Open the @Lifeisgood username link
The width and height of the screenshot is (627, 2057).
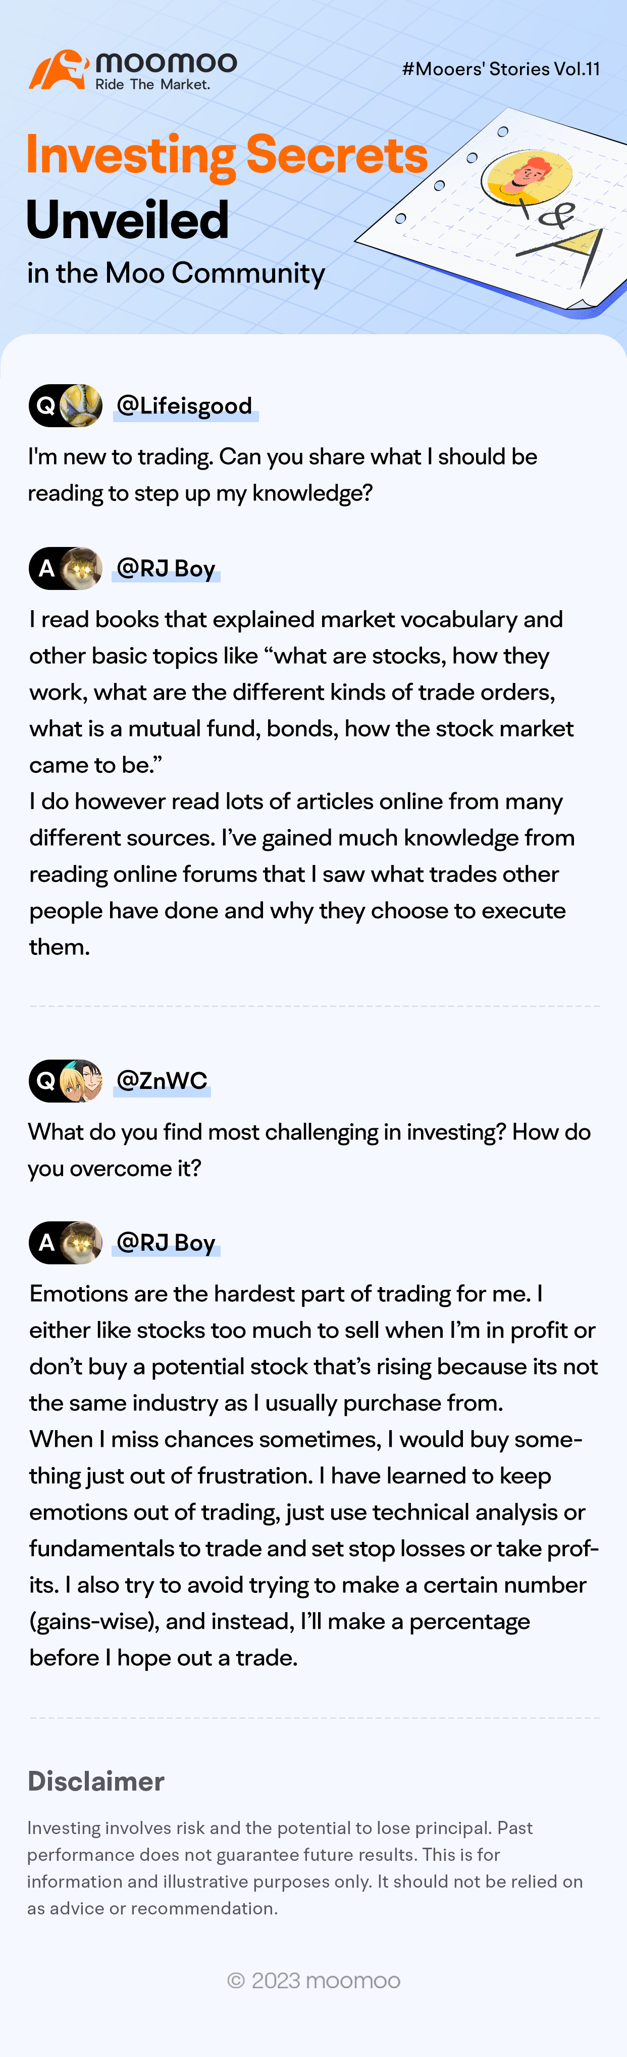tap(184, 405)
